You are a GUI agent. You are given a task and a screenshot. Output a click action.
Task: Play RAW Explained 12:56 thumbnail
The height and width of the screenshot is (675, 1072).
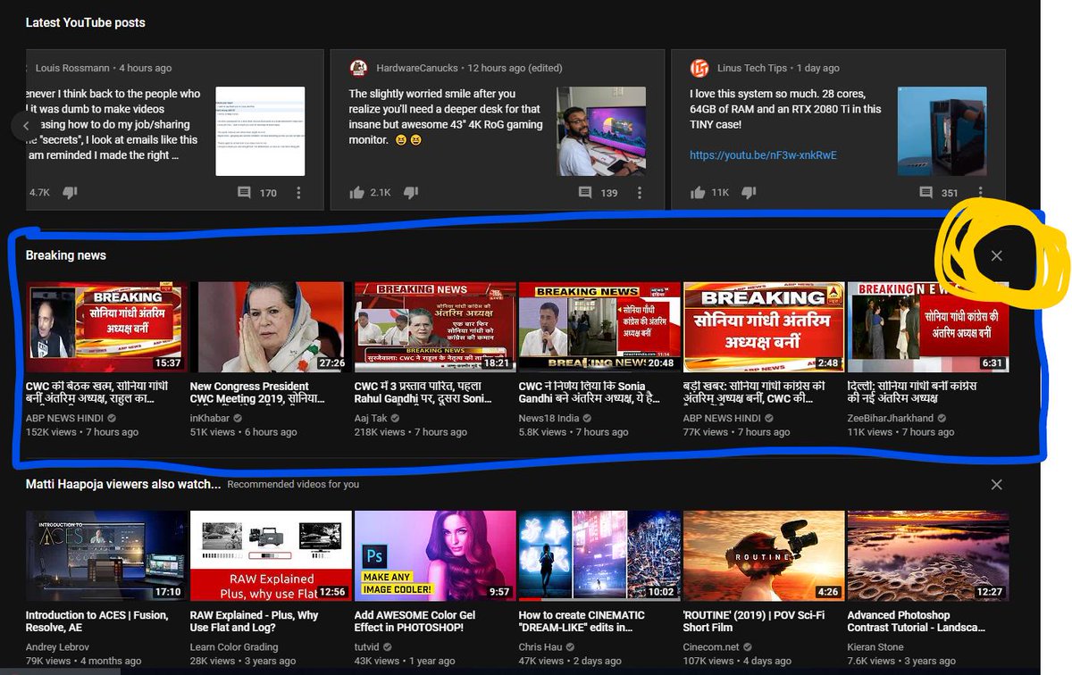pyautogui.click(x=271, y=555)
